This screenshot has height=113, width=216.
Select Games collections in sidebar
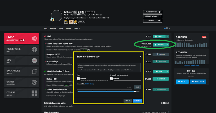point(22,82)
